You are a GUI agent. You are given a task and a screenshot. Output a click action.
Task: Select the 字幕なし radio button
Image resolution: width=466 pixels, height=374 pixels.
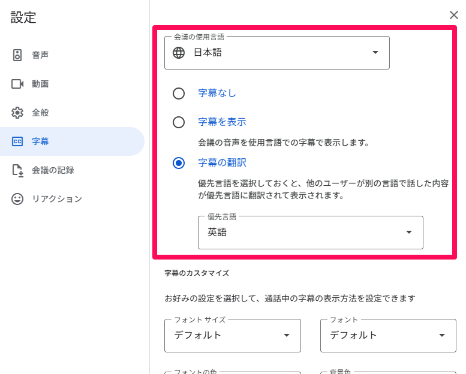point(179,93)
